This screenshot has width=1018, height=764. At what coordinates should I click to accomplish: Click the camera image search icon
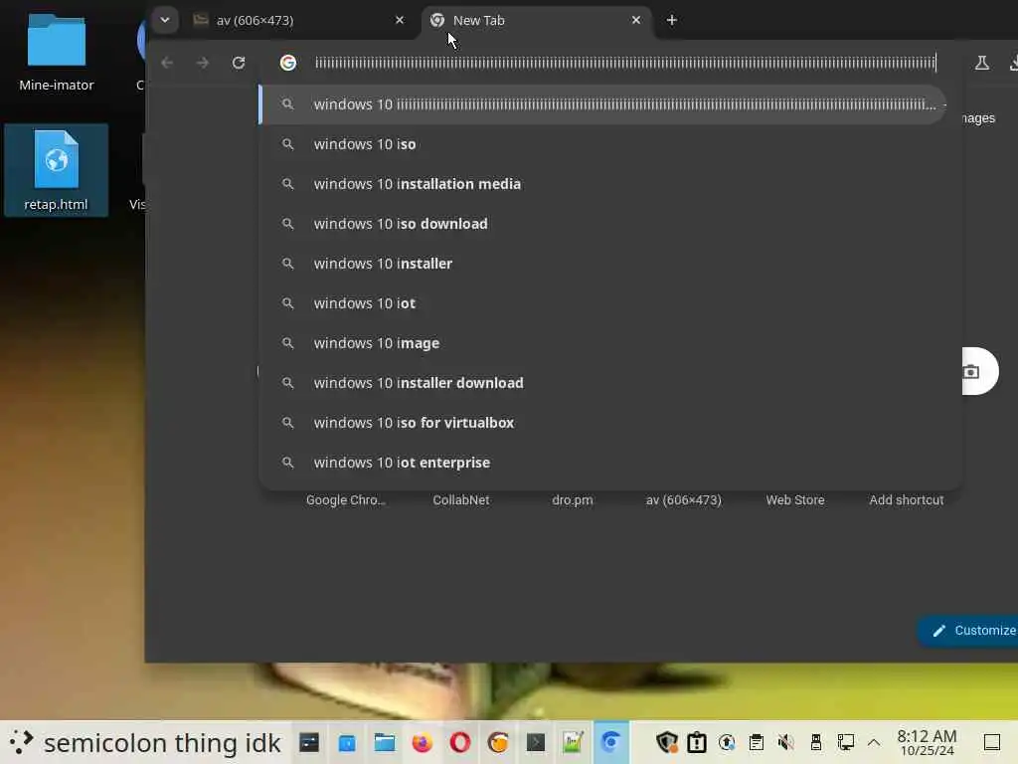(971, 372)
